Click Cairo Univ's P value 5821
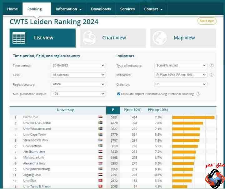 coord(114,117)
